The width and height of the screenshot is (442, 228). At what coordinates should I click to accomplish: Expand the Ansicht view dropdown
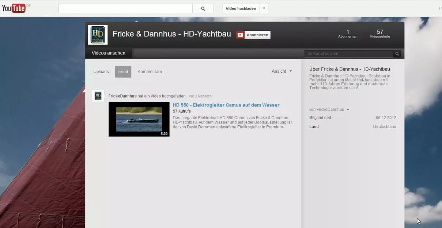point(282,71)
